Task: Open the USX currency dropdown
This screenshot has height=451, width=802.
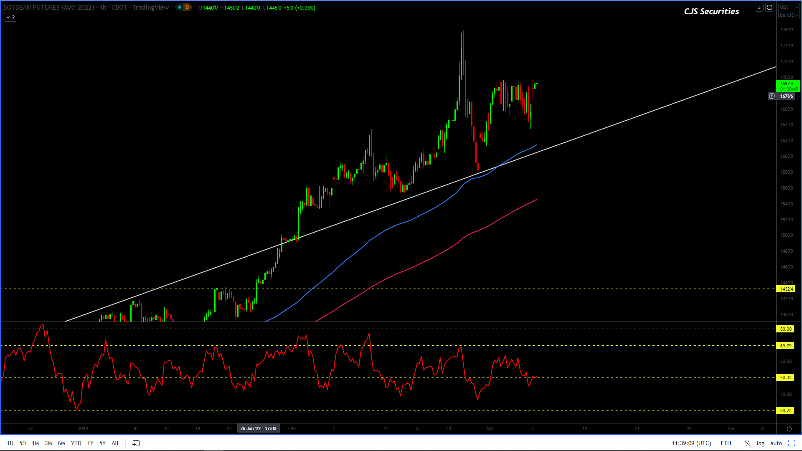Action: (789, 7)
